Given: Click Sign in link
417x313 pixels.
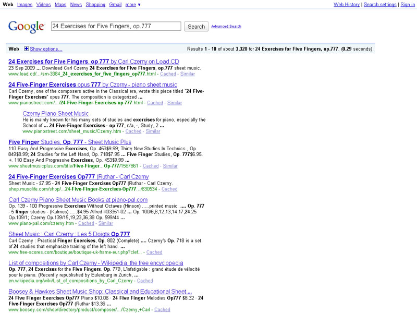Looking at the screenshot, I should pyautogui.click(x=408, y=5).
